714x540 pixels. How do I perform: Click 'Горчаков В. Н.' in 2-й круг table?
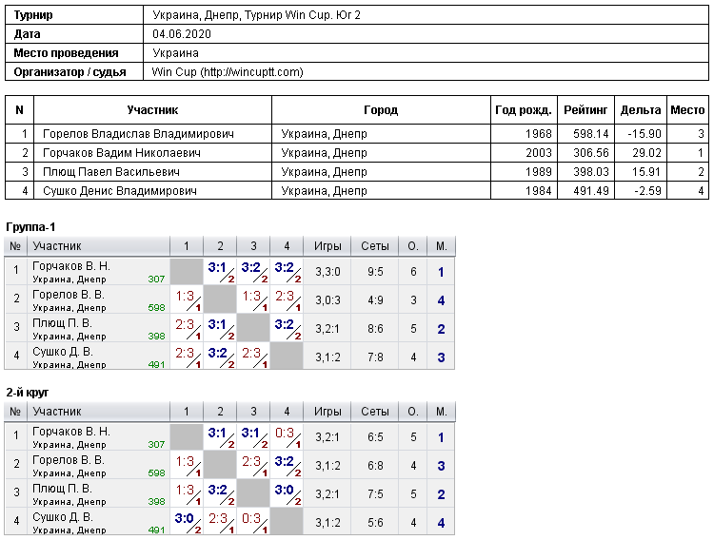(71, 432)
